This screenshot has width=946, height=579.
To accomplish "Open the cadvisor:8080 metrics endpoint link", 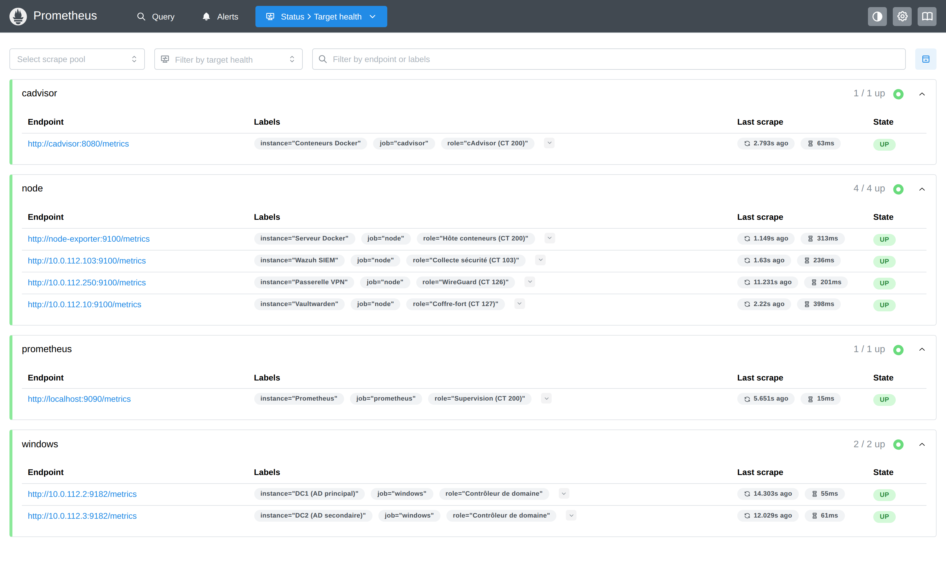I will (x=78, y=144).
